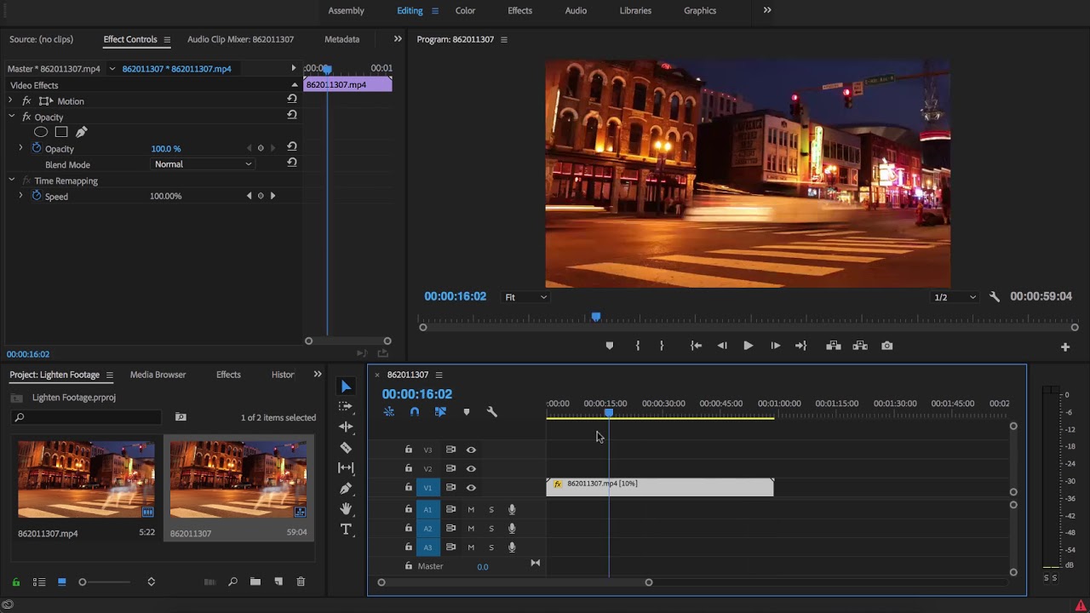Screen dimensions: 1090x613
Task: Open the Fit zoom level dropdown
Action: tap(525, 297)
